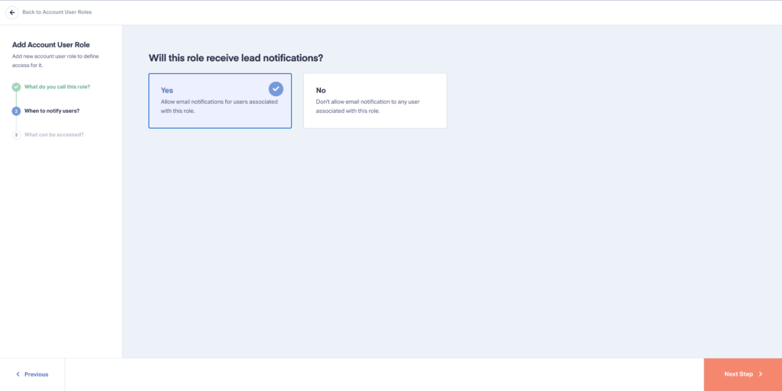The width and height of the screenshot is (782, 391).
Task: Select the Yes notification option card
Action: (x=220, y=101)
